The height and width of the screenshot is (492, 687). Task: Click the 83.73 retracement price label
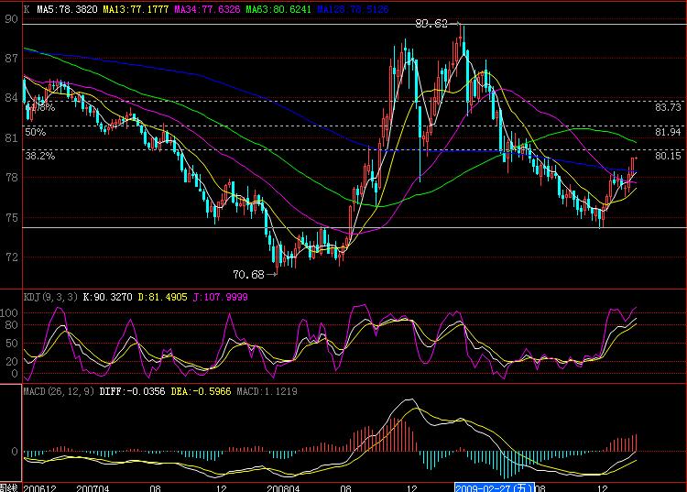pos(668,107)
